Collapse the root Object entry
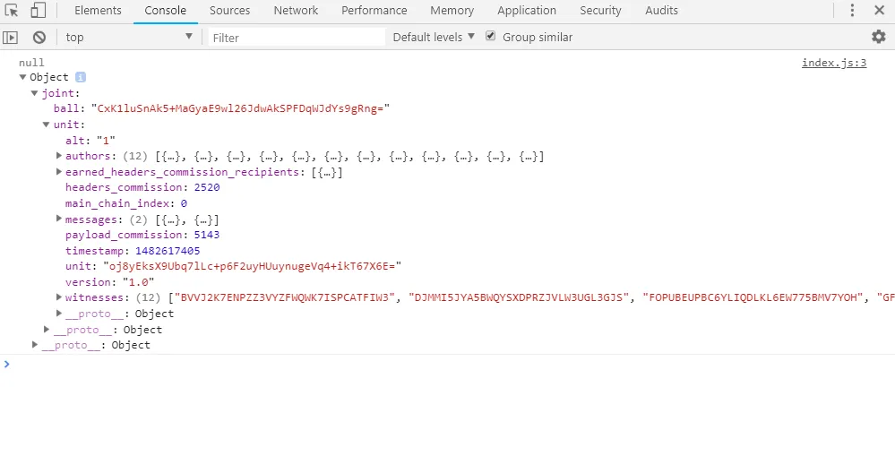Screen dimensions: 895x456 click(22, 77)
